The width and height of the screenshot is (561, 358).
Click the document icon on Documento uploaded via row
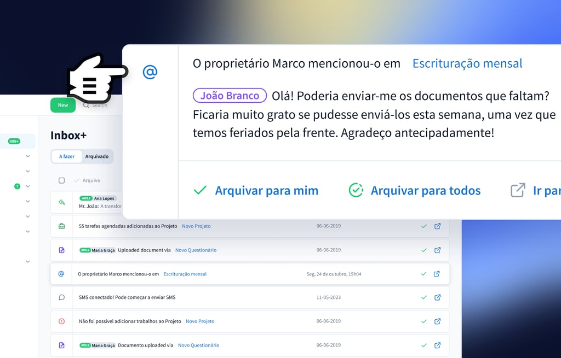(x=61, y=345)
